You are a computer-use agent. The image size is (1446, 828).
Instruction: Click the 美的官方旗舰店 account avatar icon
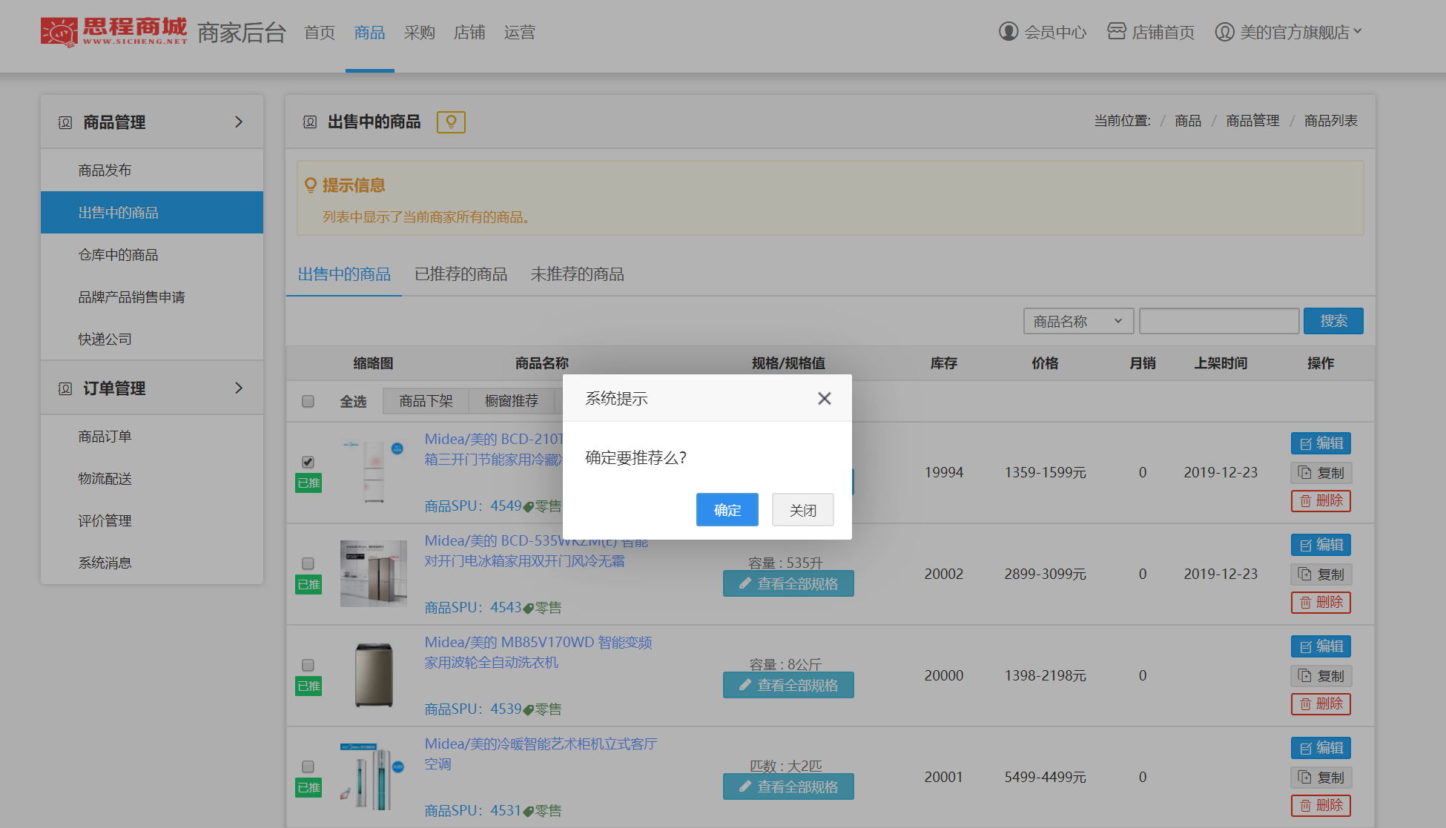1225,32
